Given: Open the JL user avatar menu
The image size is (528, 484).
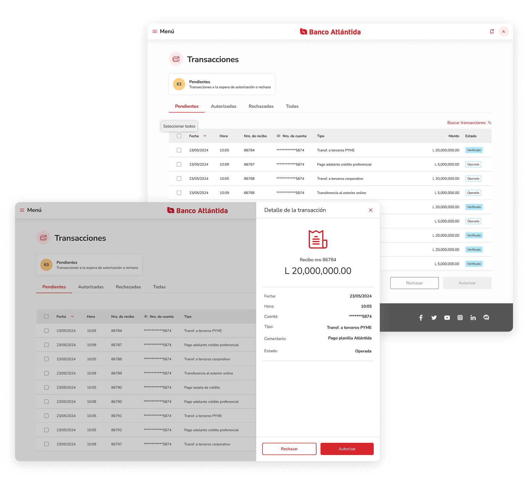Looking at the screenshot, I should [x=504, y=31].
